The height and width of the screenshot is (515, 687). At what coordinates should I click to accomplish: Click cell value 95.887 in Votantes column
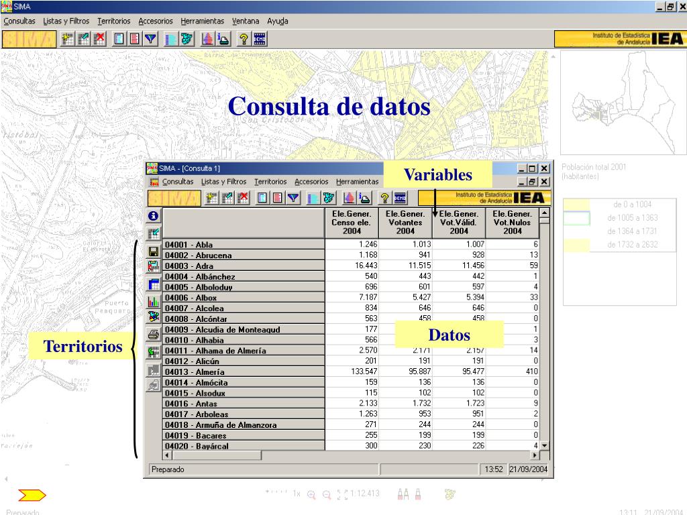pos(405,371)
